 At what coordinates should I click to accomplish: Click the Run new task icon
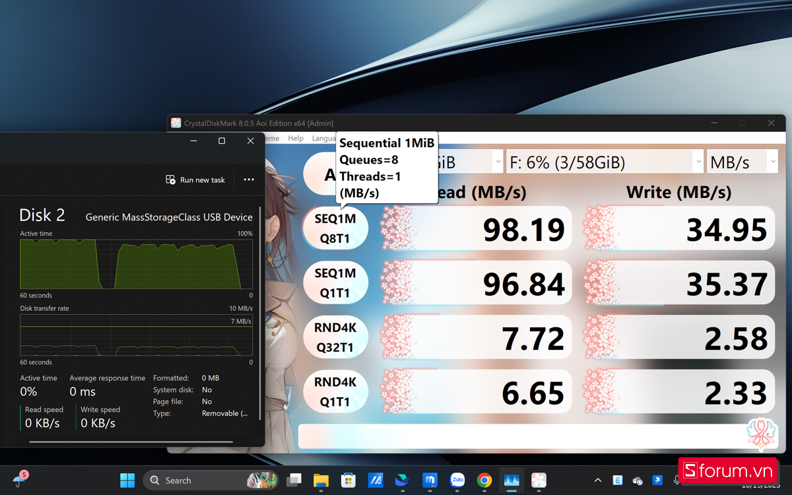170,180
